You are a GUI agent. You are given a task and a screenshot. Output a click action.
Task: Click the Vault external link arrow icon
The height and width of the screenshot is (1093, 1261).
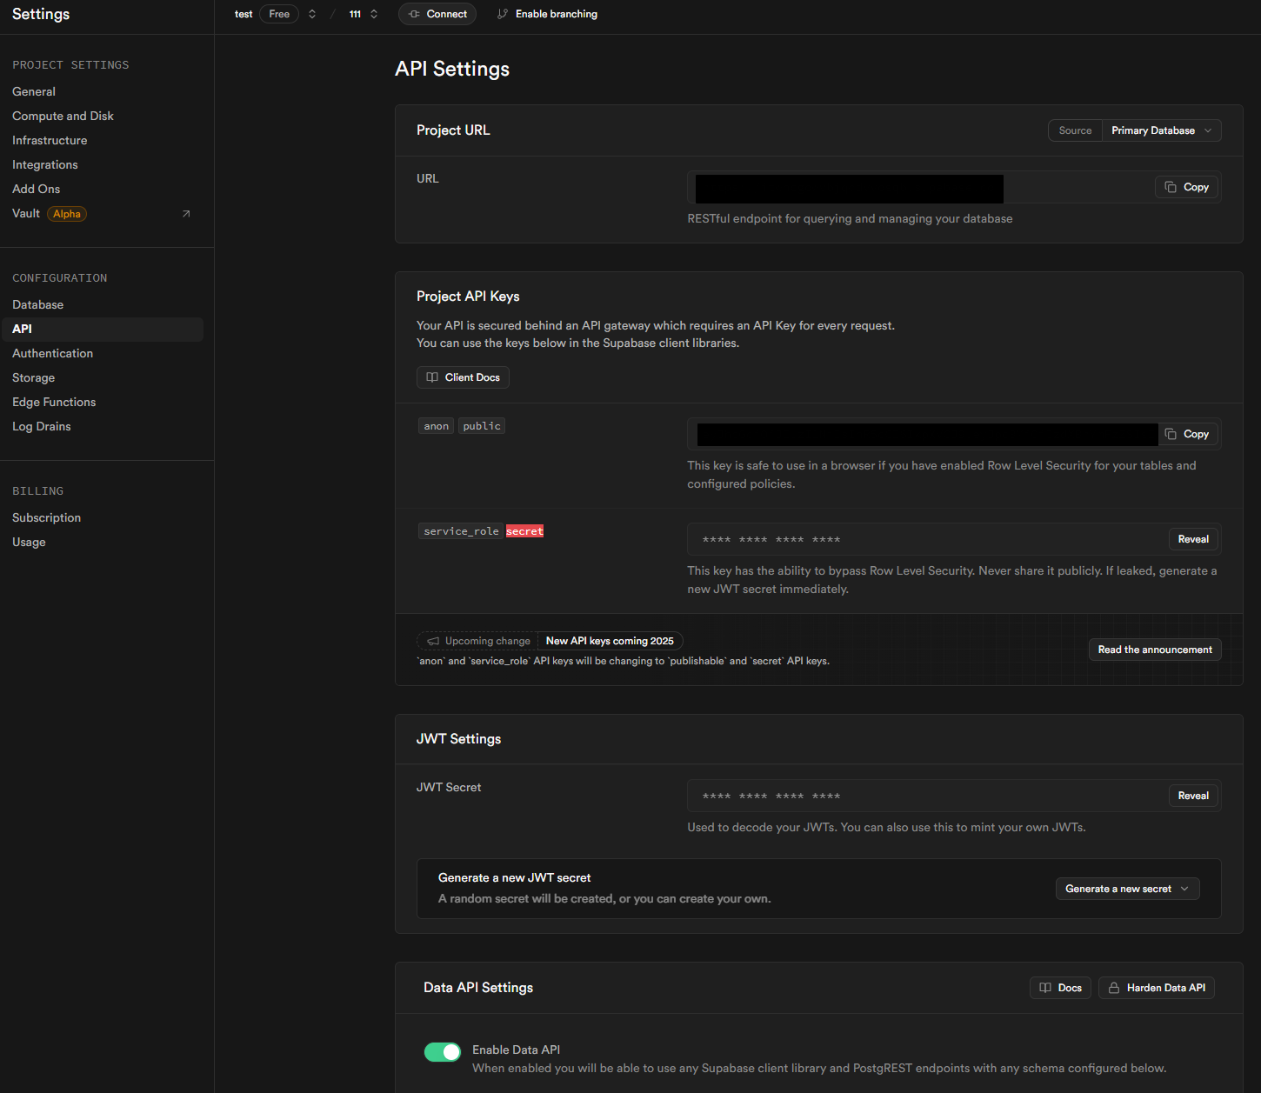tap(186, 214)
